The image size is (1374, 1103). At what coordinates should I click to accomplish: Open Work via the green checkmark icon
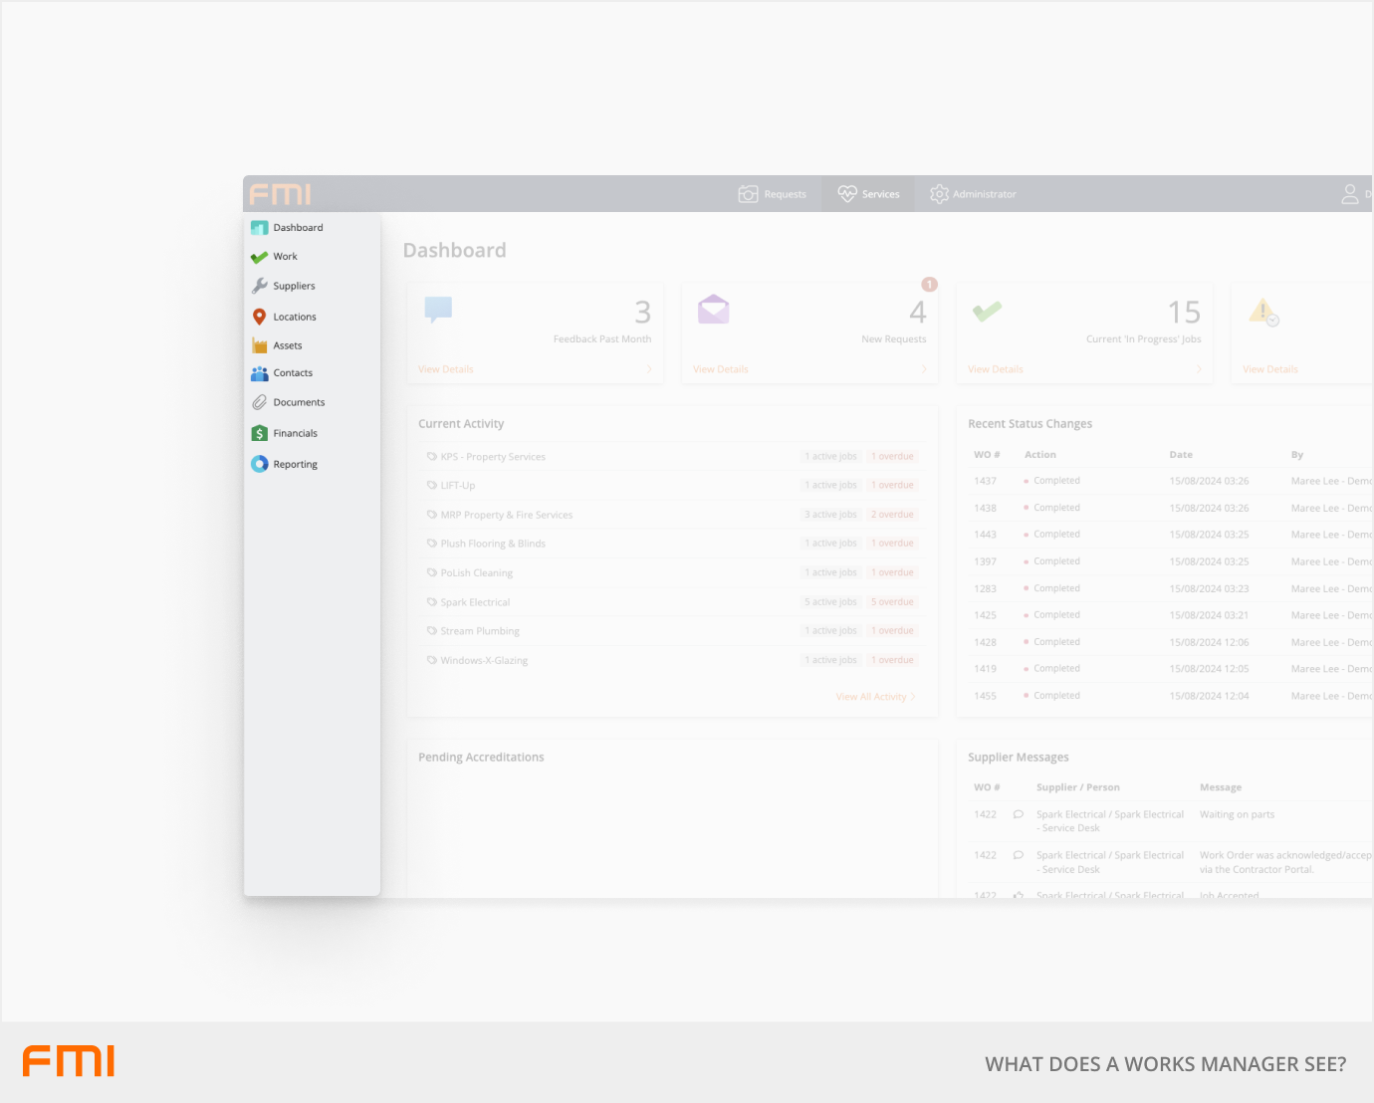(259, 257)
